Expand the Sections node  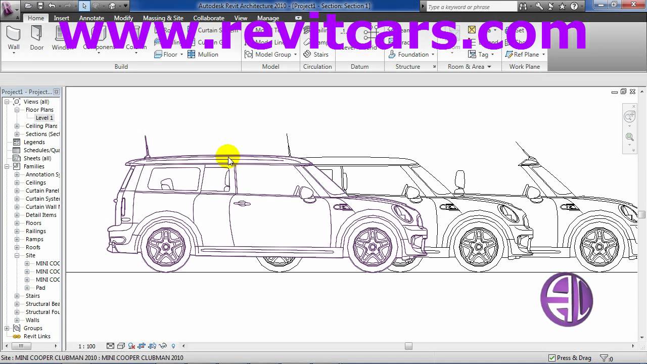pyautogui.click(x=17, y=134)
